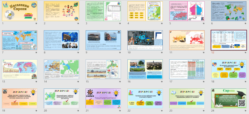The height and width of the screenshot is (114, 249).
Task: Select dark slide 10 thumbnail about Ukraine refugees
Action: [145, 40]
